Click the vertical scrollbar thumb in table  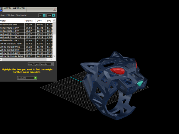tap(54, 28)
